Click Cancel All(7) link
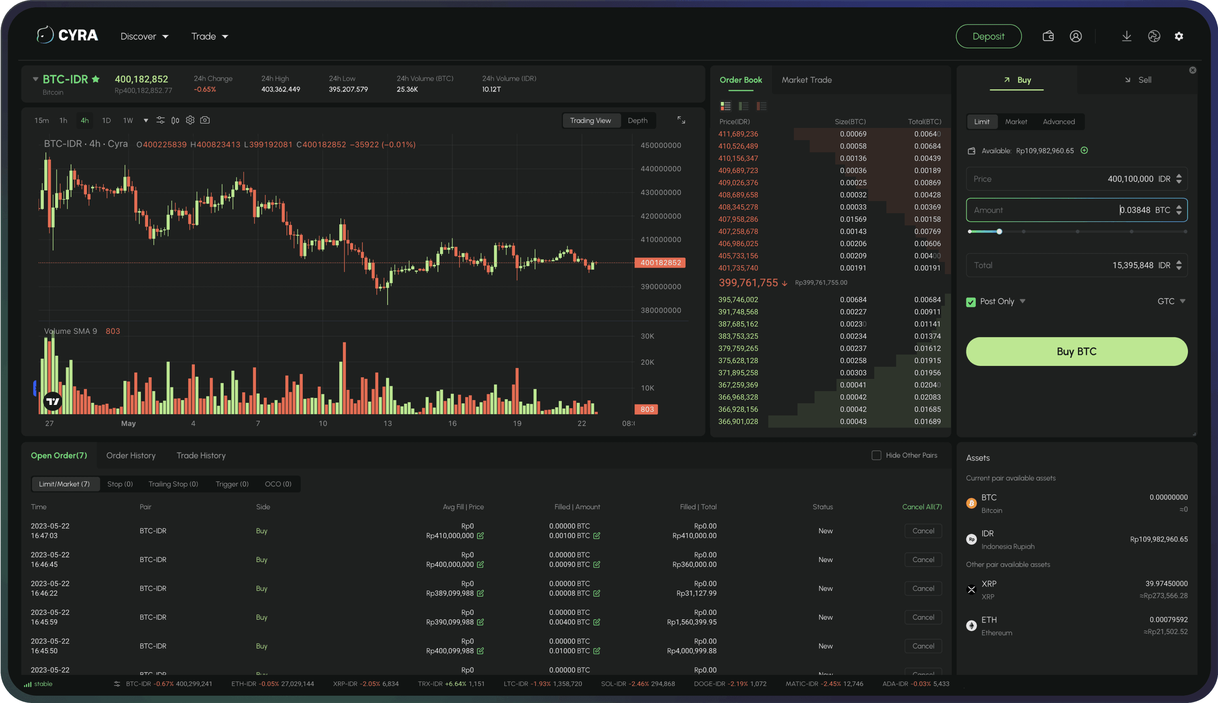This screenshot has height=703, width=1218. pyautogui.click(x=922, y=506)
